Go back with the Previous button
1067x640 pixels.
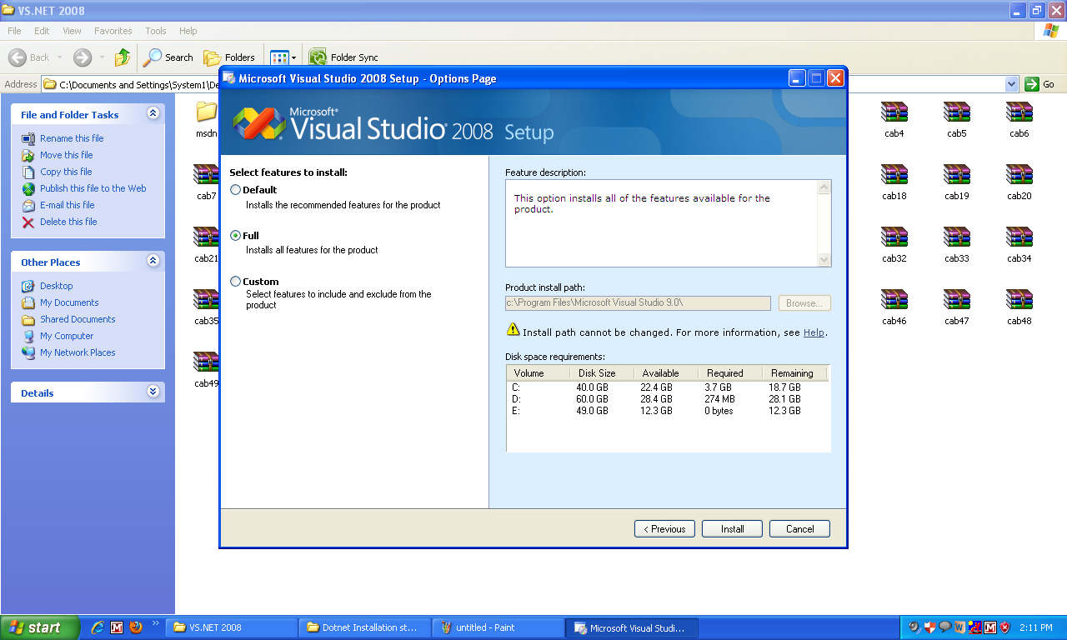[664, 528]
